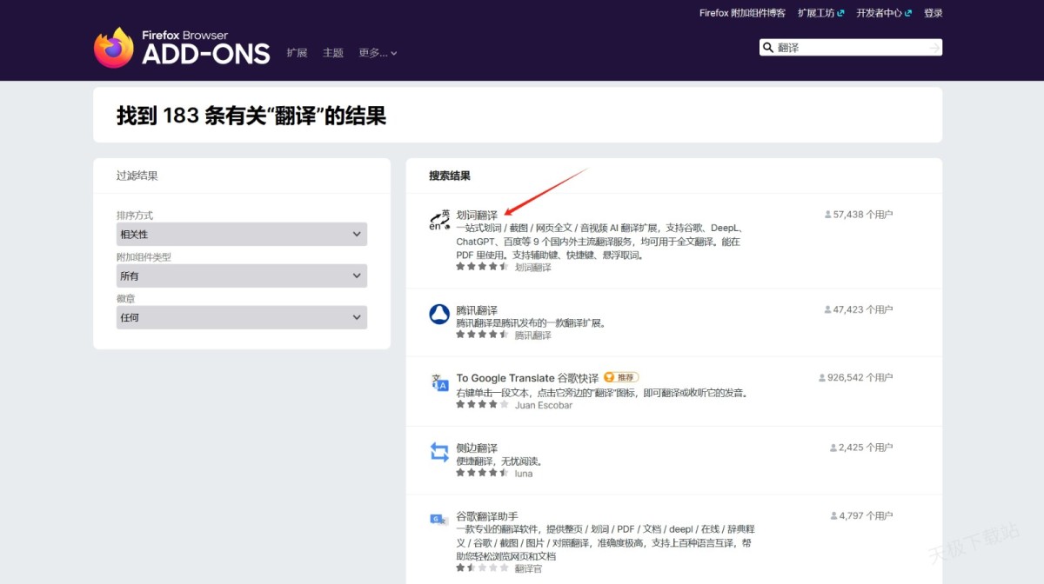The image size is (1044, 584).
Task: Click the 侧边翻译 extension icon
Action: tap(439, 452)
